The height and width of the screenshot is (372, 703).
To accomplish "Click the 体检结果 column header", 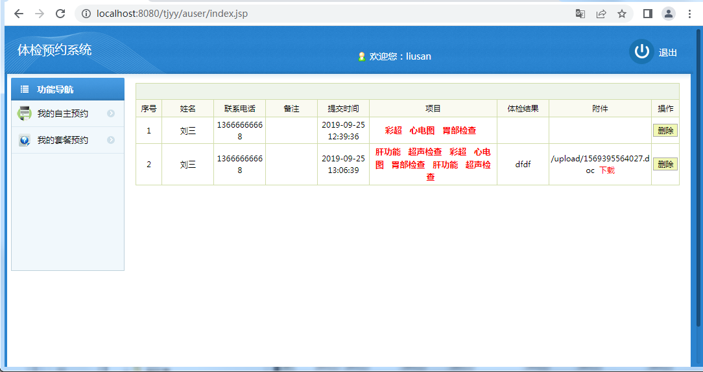I will point(523,108).
